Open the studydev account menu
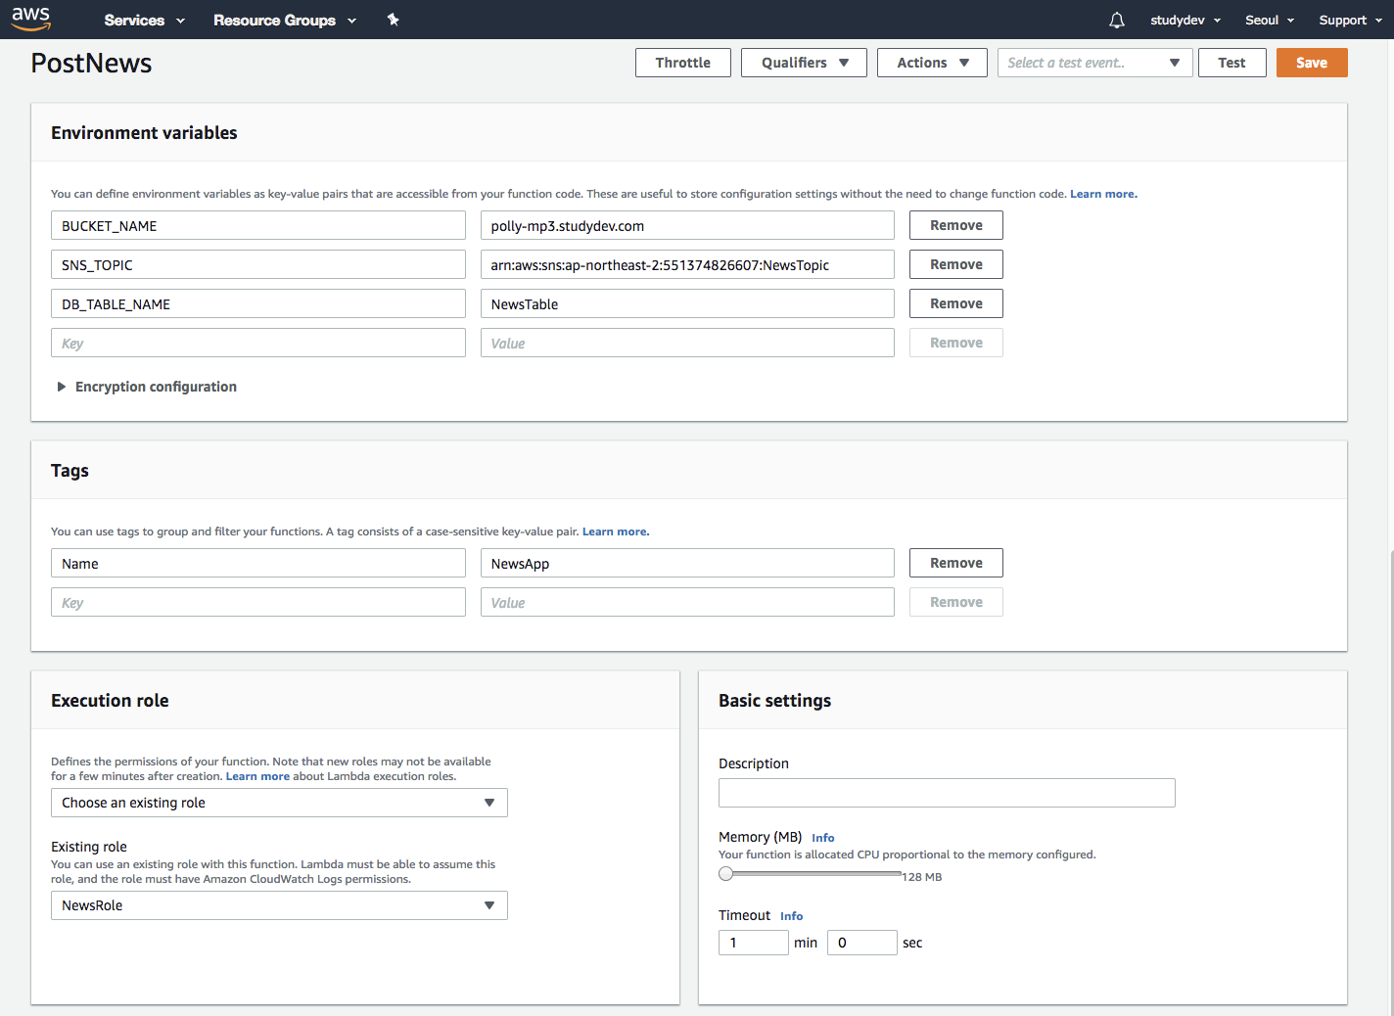 pyautogui.click(x=1185, y=20)
